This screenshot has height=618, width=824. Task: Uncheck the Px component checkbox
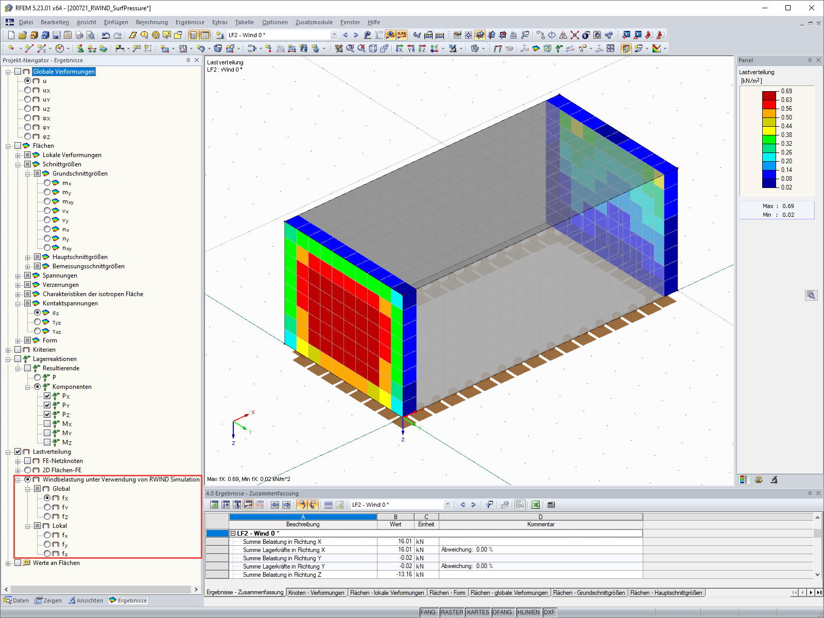pyautogui.click(x=47, y=396)
